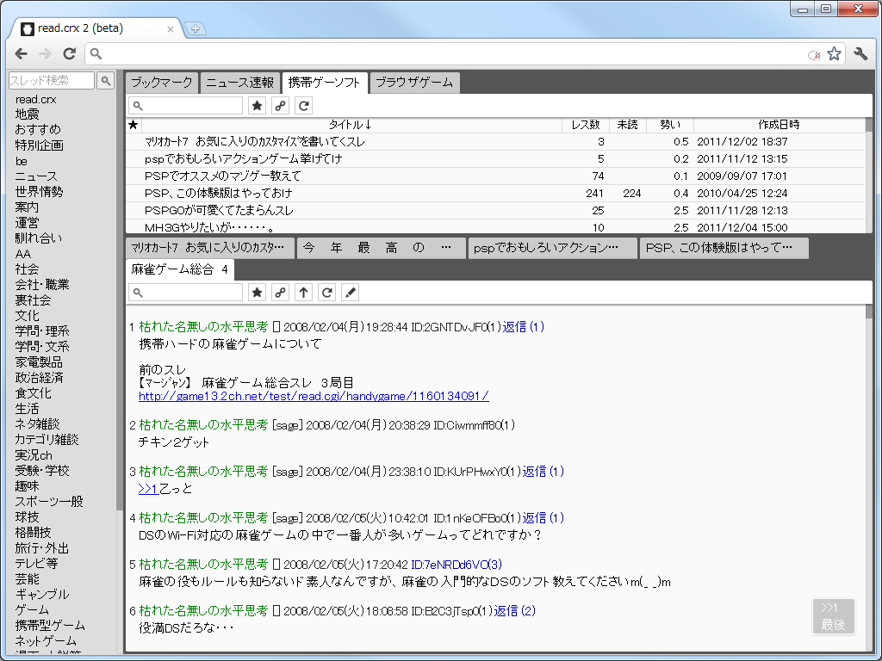Refresh the thread list with the reload icon

302,104
